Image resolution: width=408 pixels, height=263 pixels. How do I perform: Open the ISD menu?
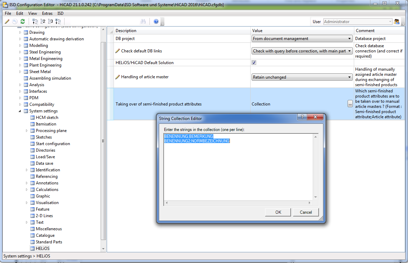click(60, 13)
